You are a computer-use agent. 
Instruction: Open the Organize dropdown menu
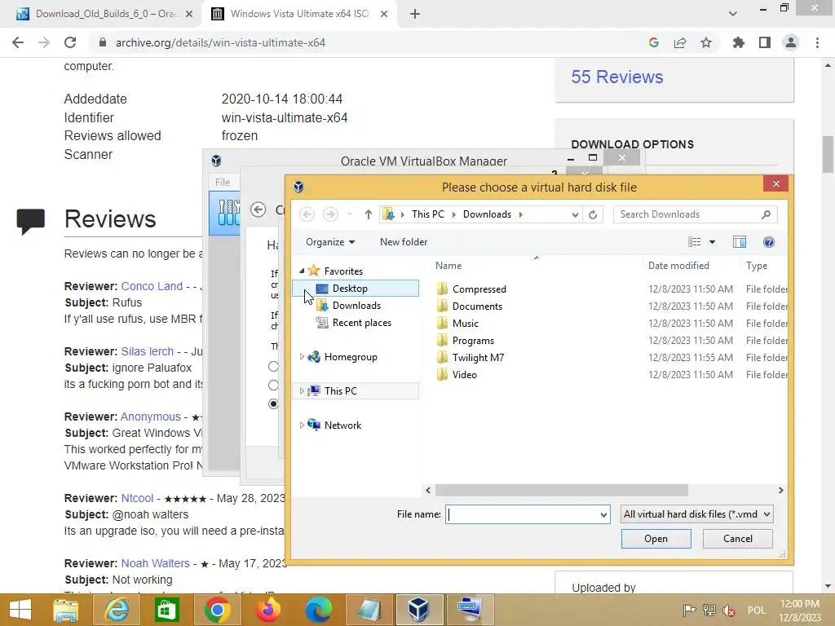[330, 242]
